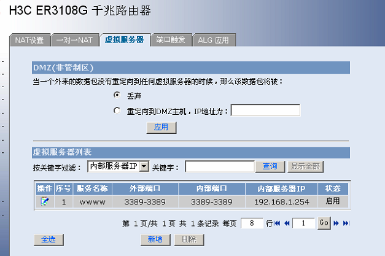Click the 查询 button
The height and width of the screenshot is (256, 385).
(270, 166)
